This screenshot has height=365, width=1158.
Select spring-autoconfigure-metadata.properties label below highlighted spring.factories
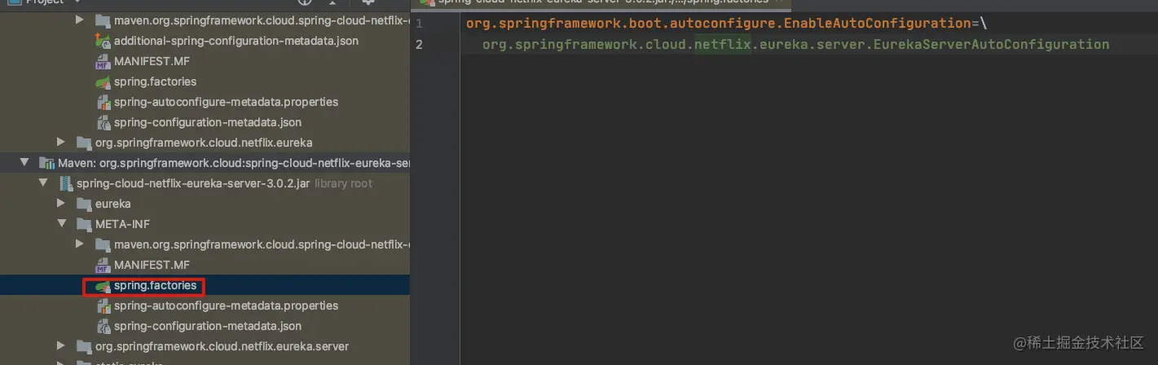coord(226,306)
